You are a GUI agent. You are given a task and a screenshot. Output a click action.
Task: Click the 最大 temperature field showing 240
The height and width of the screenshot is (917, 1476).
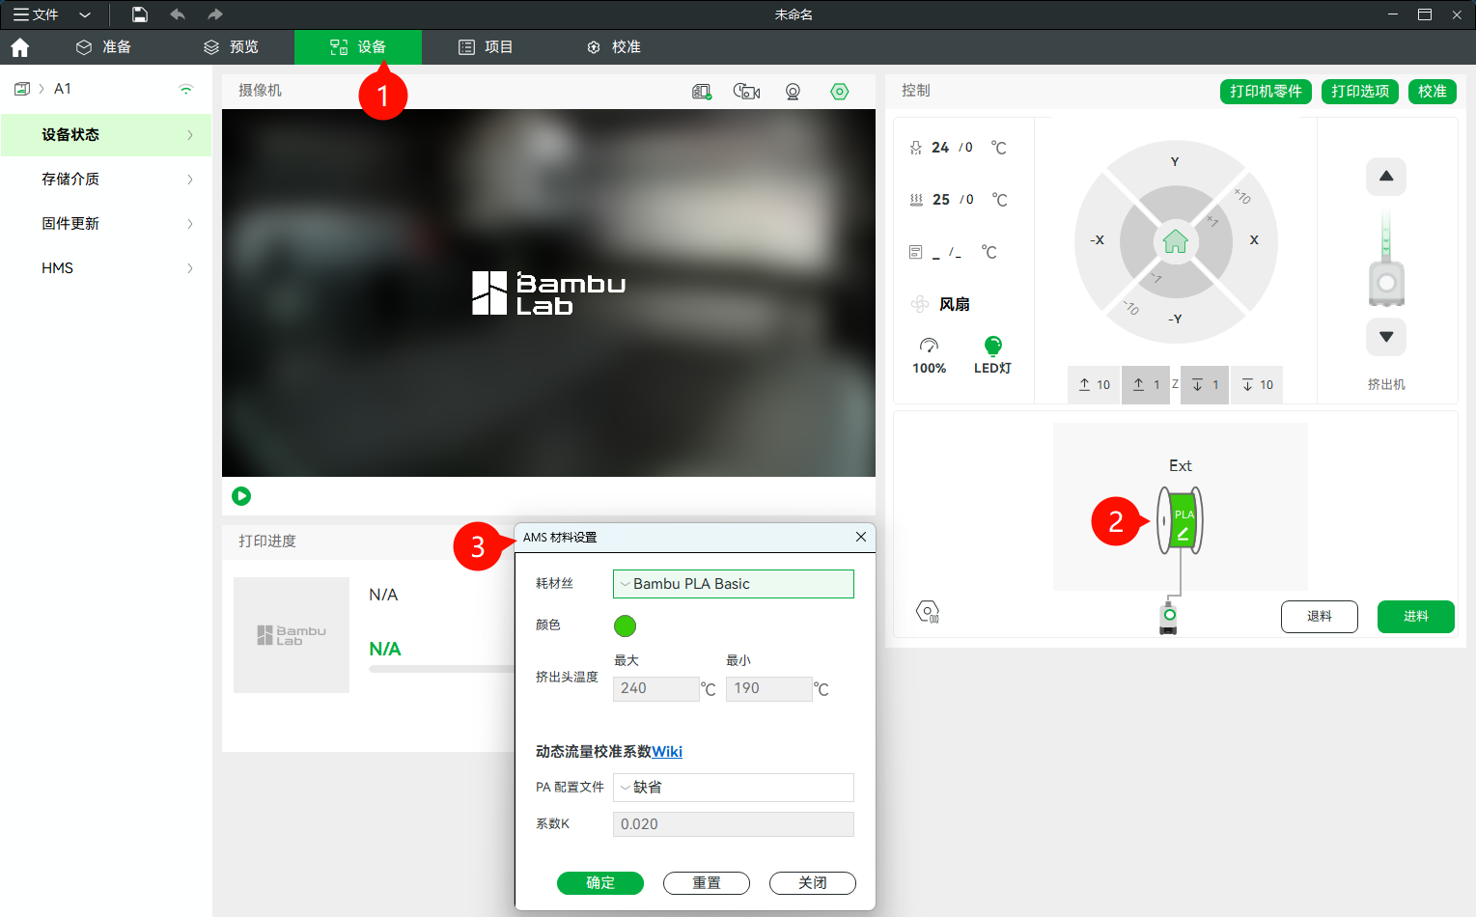(656, 689)
